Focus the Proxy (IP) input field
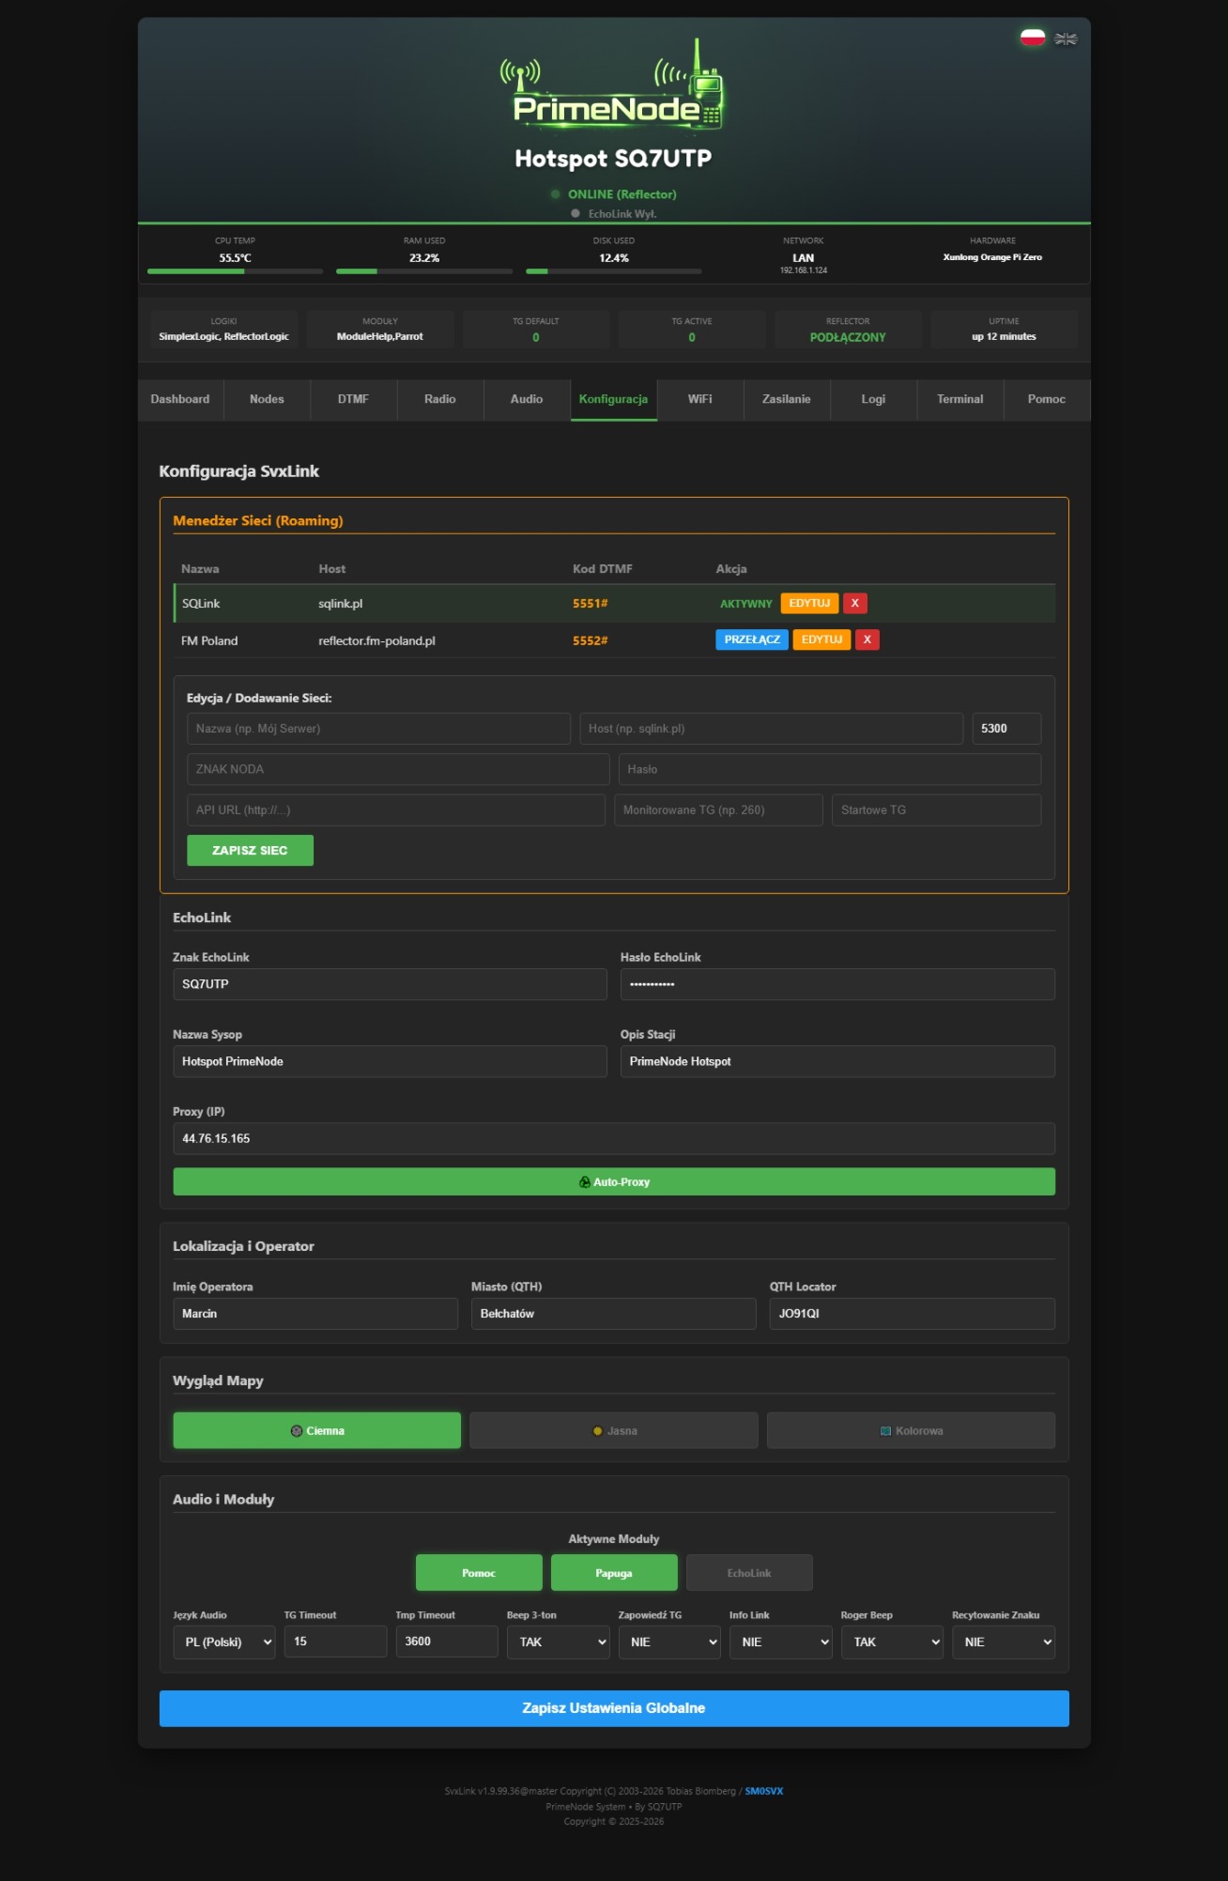The image size is (1228, 1881). [614, 1138]
